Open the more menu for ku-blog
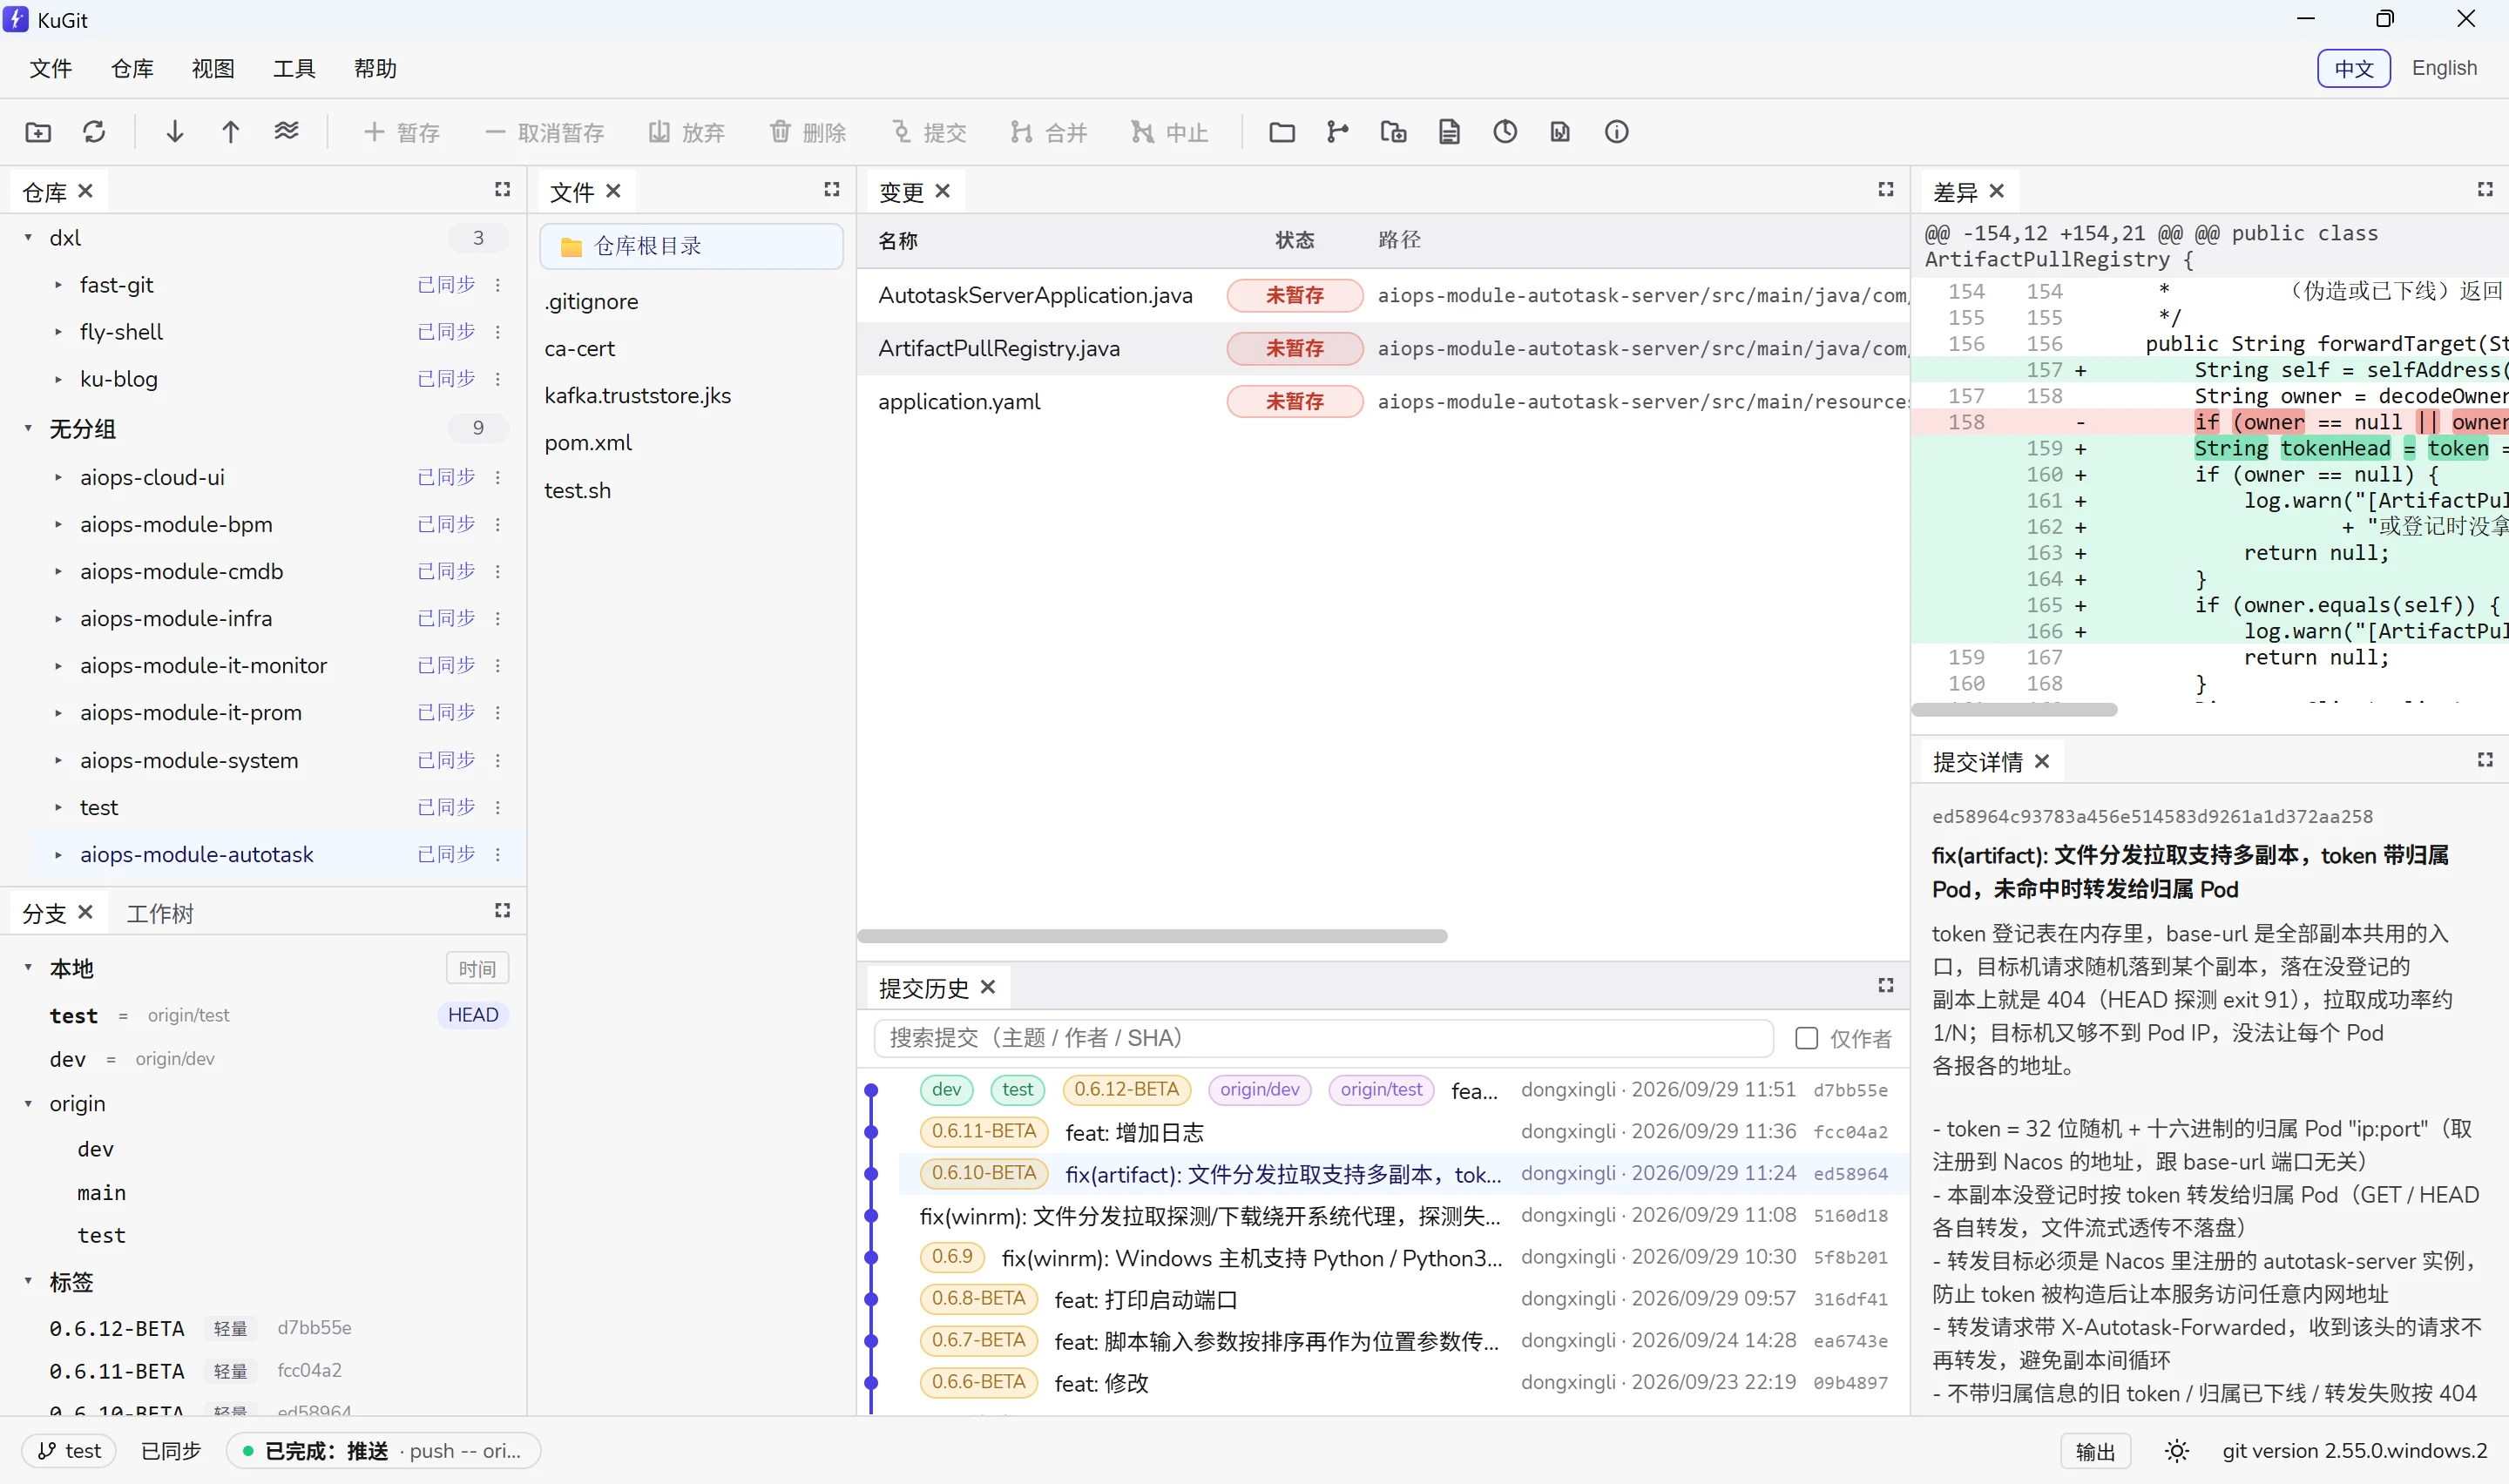The width and height of the screenshot is (2509, 1484). pyautogui.click(x=498, y=379)
